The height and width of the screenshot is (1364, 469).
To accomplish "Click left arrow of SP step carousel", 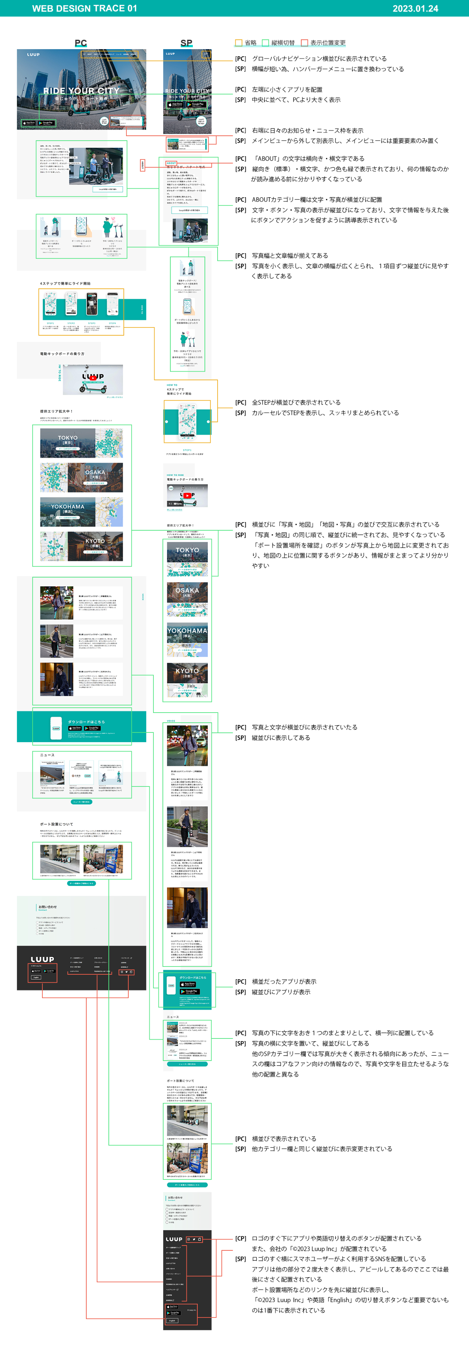I will 167,422.
